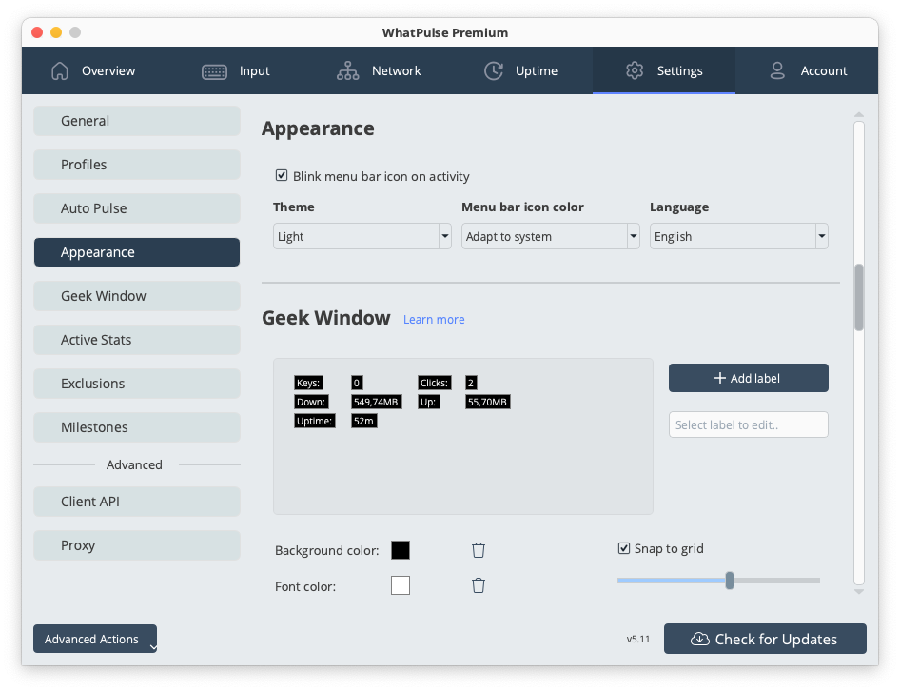Toggle blink menu bar icon on activity
The image size is (900, 691).
pos(282,176)
